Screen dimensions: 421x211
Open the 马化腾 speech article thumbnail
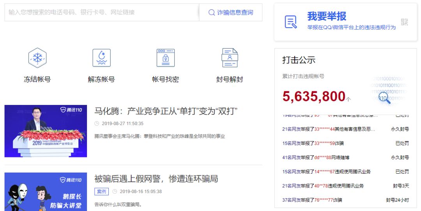[x=46, y=131]
